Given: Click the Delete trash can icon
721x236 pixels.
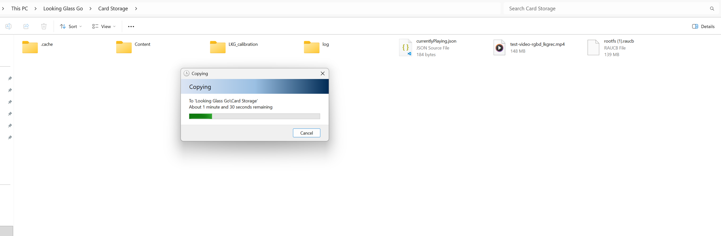Looking at the screenshot, I should [x=44, y=27].
